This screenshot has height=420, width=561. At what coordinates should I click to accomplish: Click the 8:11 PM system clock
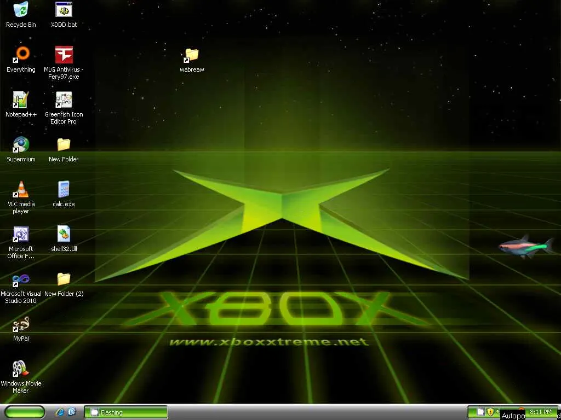tap(541, 412)
